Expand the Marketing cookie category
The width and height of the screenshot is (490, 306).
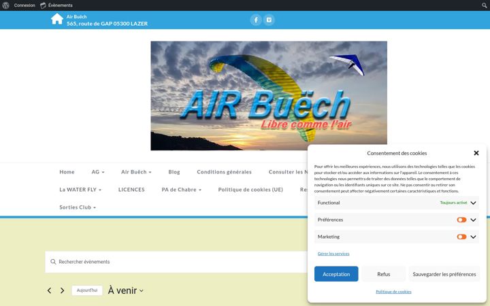coord(473,237)
